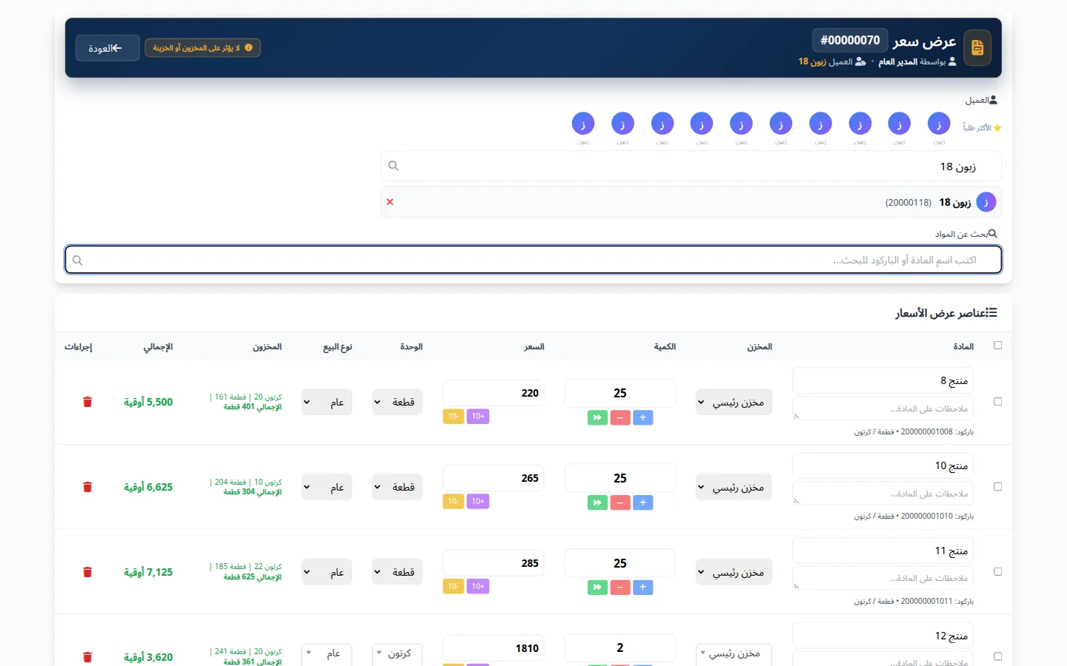The width and height of the screenshot is (1067, 666).
Task: Open the unit dropdown for منتج 11
Action: (x=397, y=572)
